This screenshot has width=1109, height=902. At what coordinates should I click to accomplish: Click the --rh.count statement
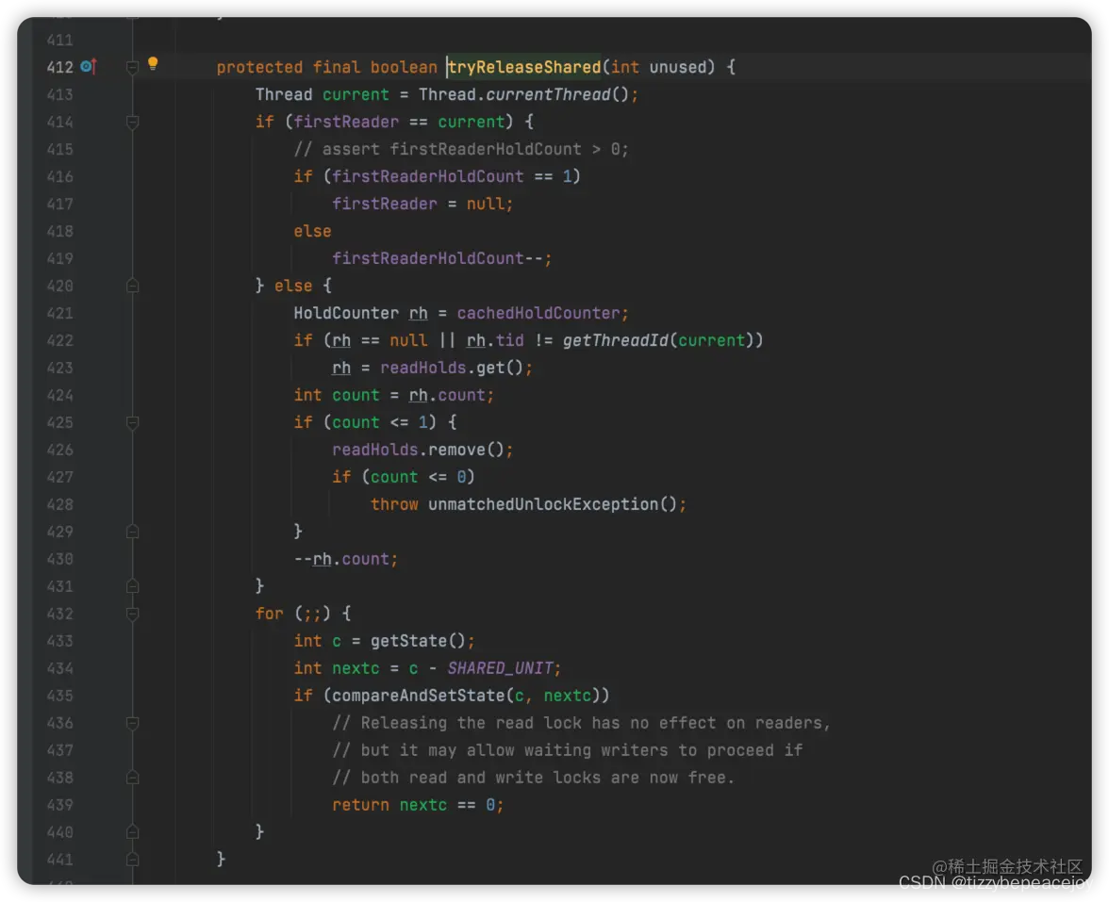coord(346,559)
